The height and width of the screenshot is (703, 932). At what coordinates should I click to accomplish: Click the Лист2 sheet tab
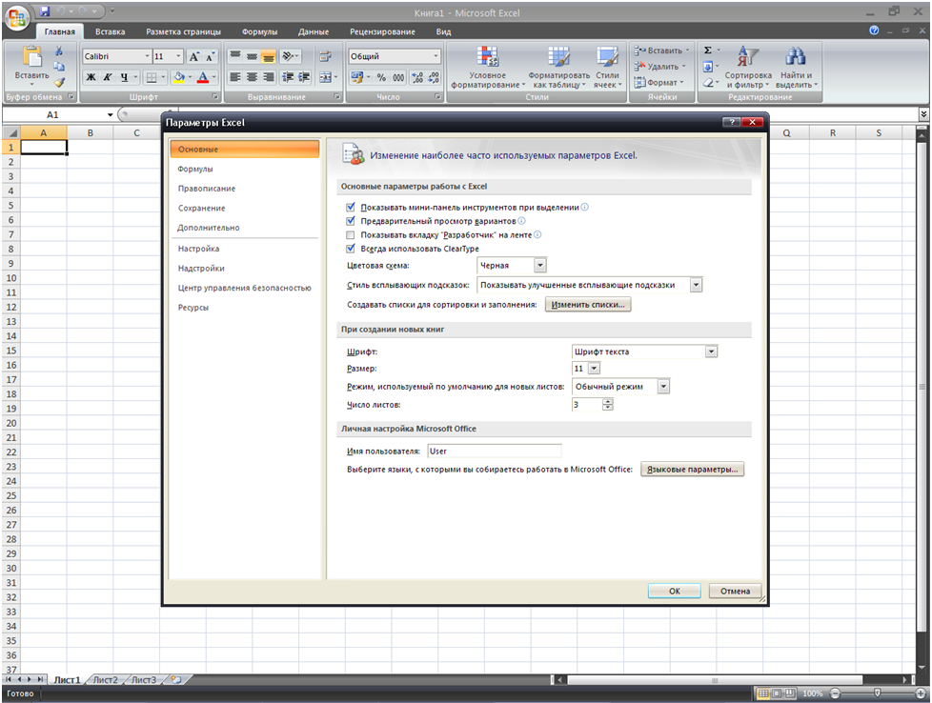[105, 680]
